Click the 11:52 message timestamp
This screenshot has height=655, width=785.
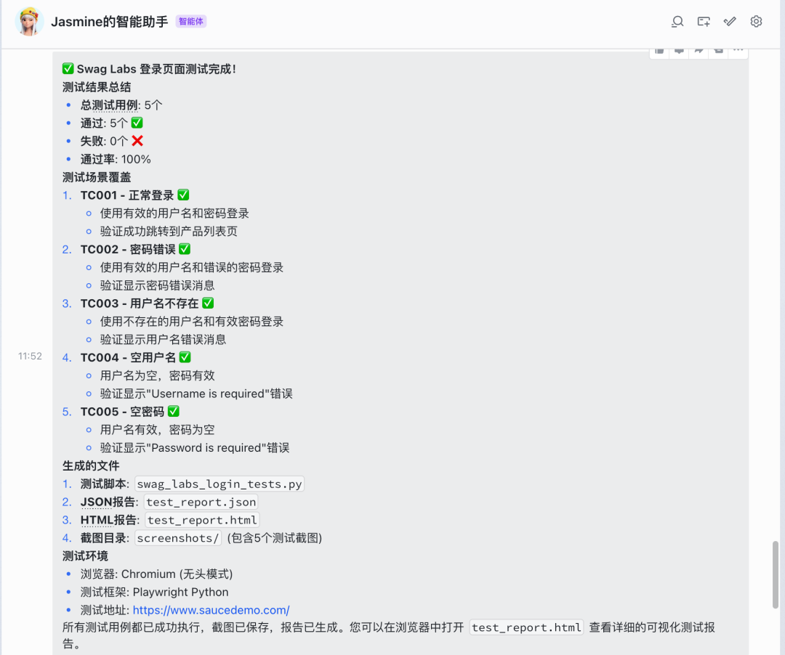[30, 356]
